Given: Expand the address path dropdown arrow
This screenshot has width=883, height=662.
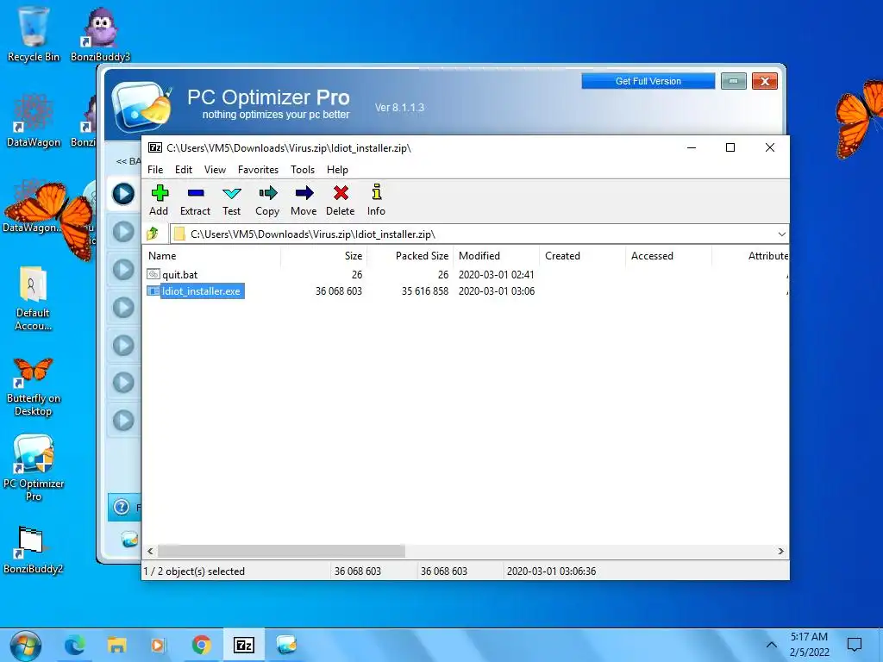Looking at the screenshot, I should [x=781, y=234].
